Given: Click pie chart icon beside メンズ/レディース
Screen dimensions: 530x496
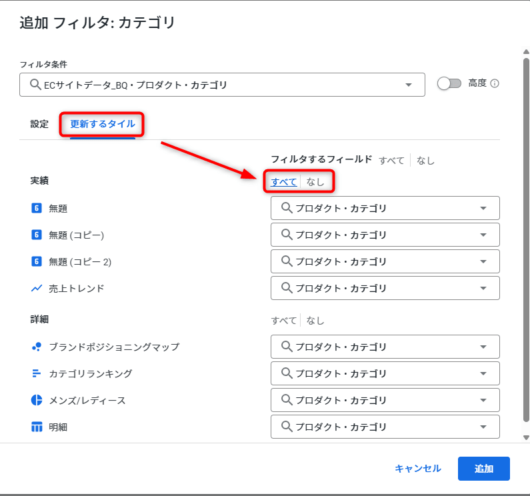Looking at the screenshot, I should pyautogui.click(x=37, y=400).
